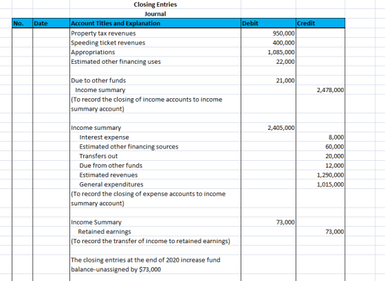Click the Interest expense cell

[x=155, y=137]
